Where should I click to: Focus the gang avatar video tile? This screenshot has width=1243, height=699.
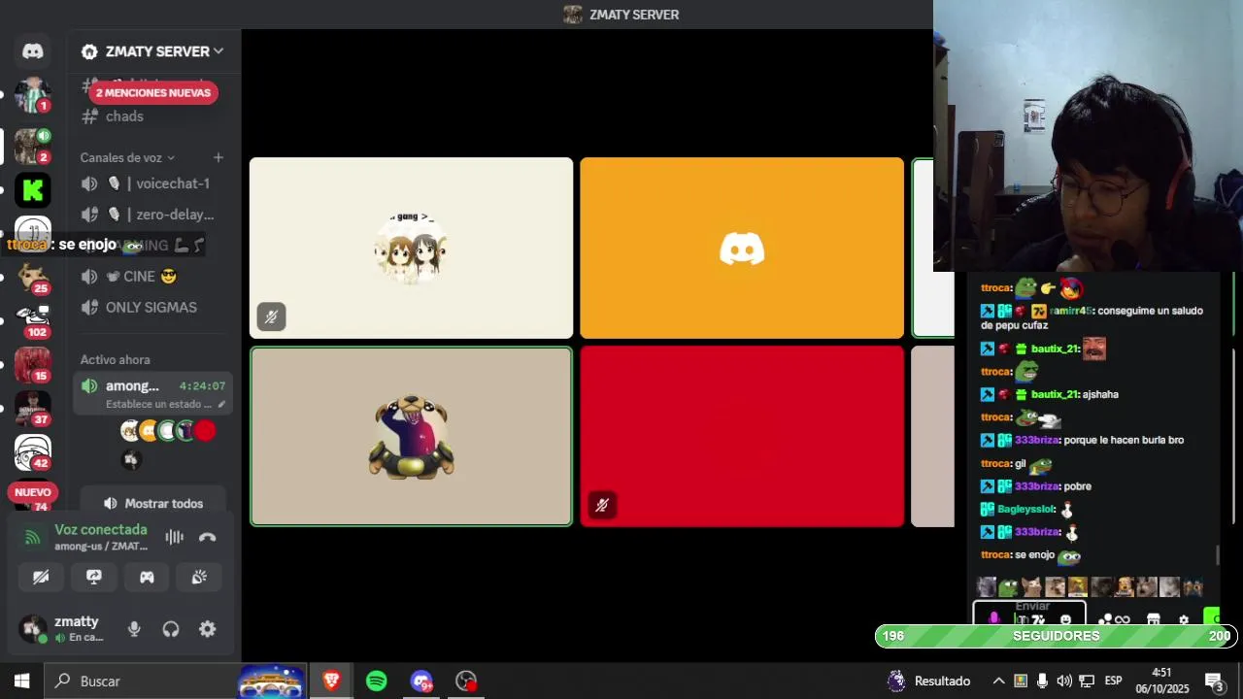(x=411, y=249)
